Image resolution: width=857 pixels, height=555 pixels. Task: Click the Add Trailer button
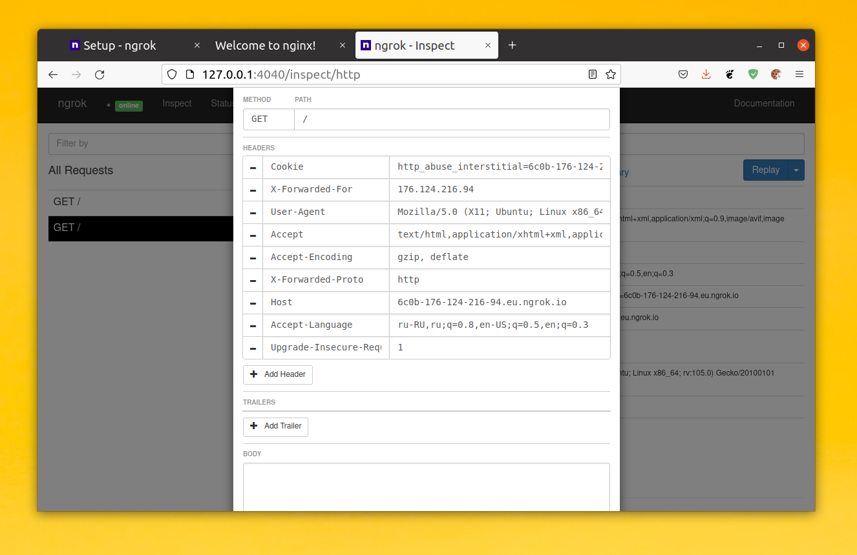click(276, 426)
